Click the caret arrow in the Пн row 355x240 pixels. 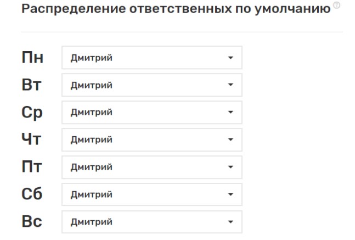coord(230,58)
